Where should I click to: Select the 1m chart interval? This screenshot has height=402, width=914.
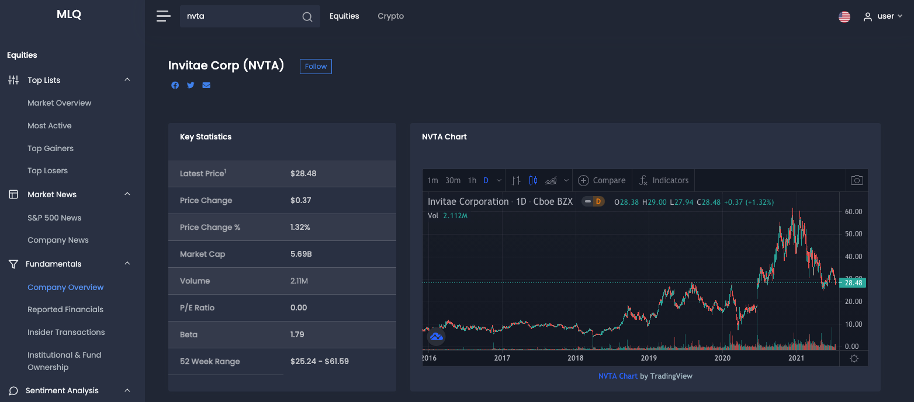point(432,180)
